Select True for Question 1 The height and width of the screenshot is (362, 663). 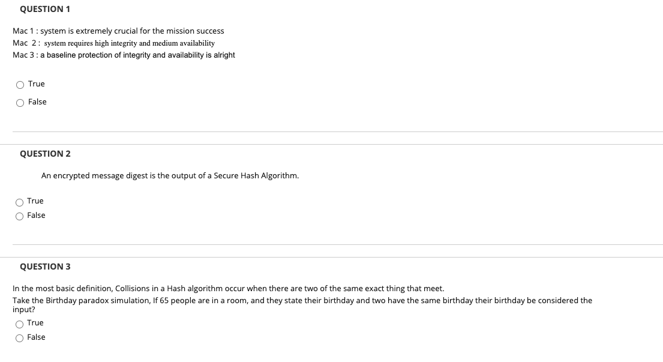[x=20, y=84]
